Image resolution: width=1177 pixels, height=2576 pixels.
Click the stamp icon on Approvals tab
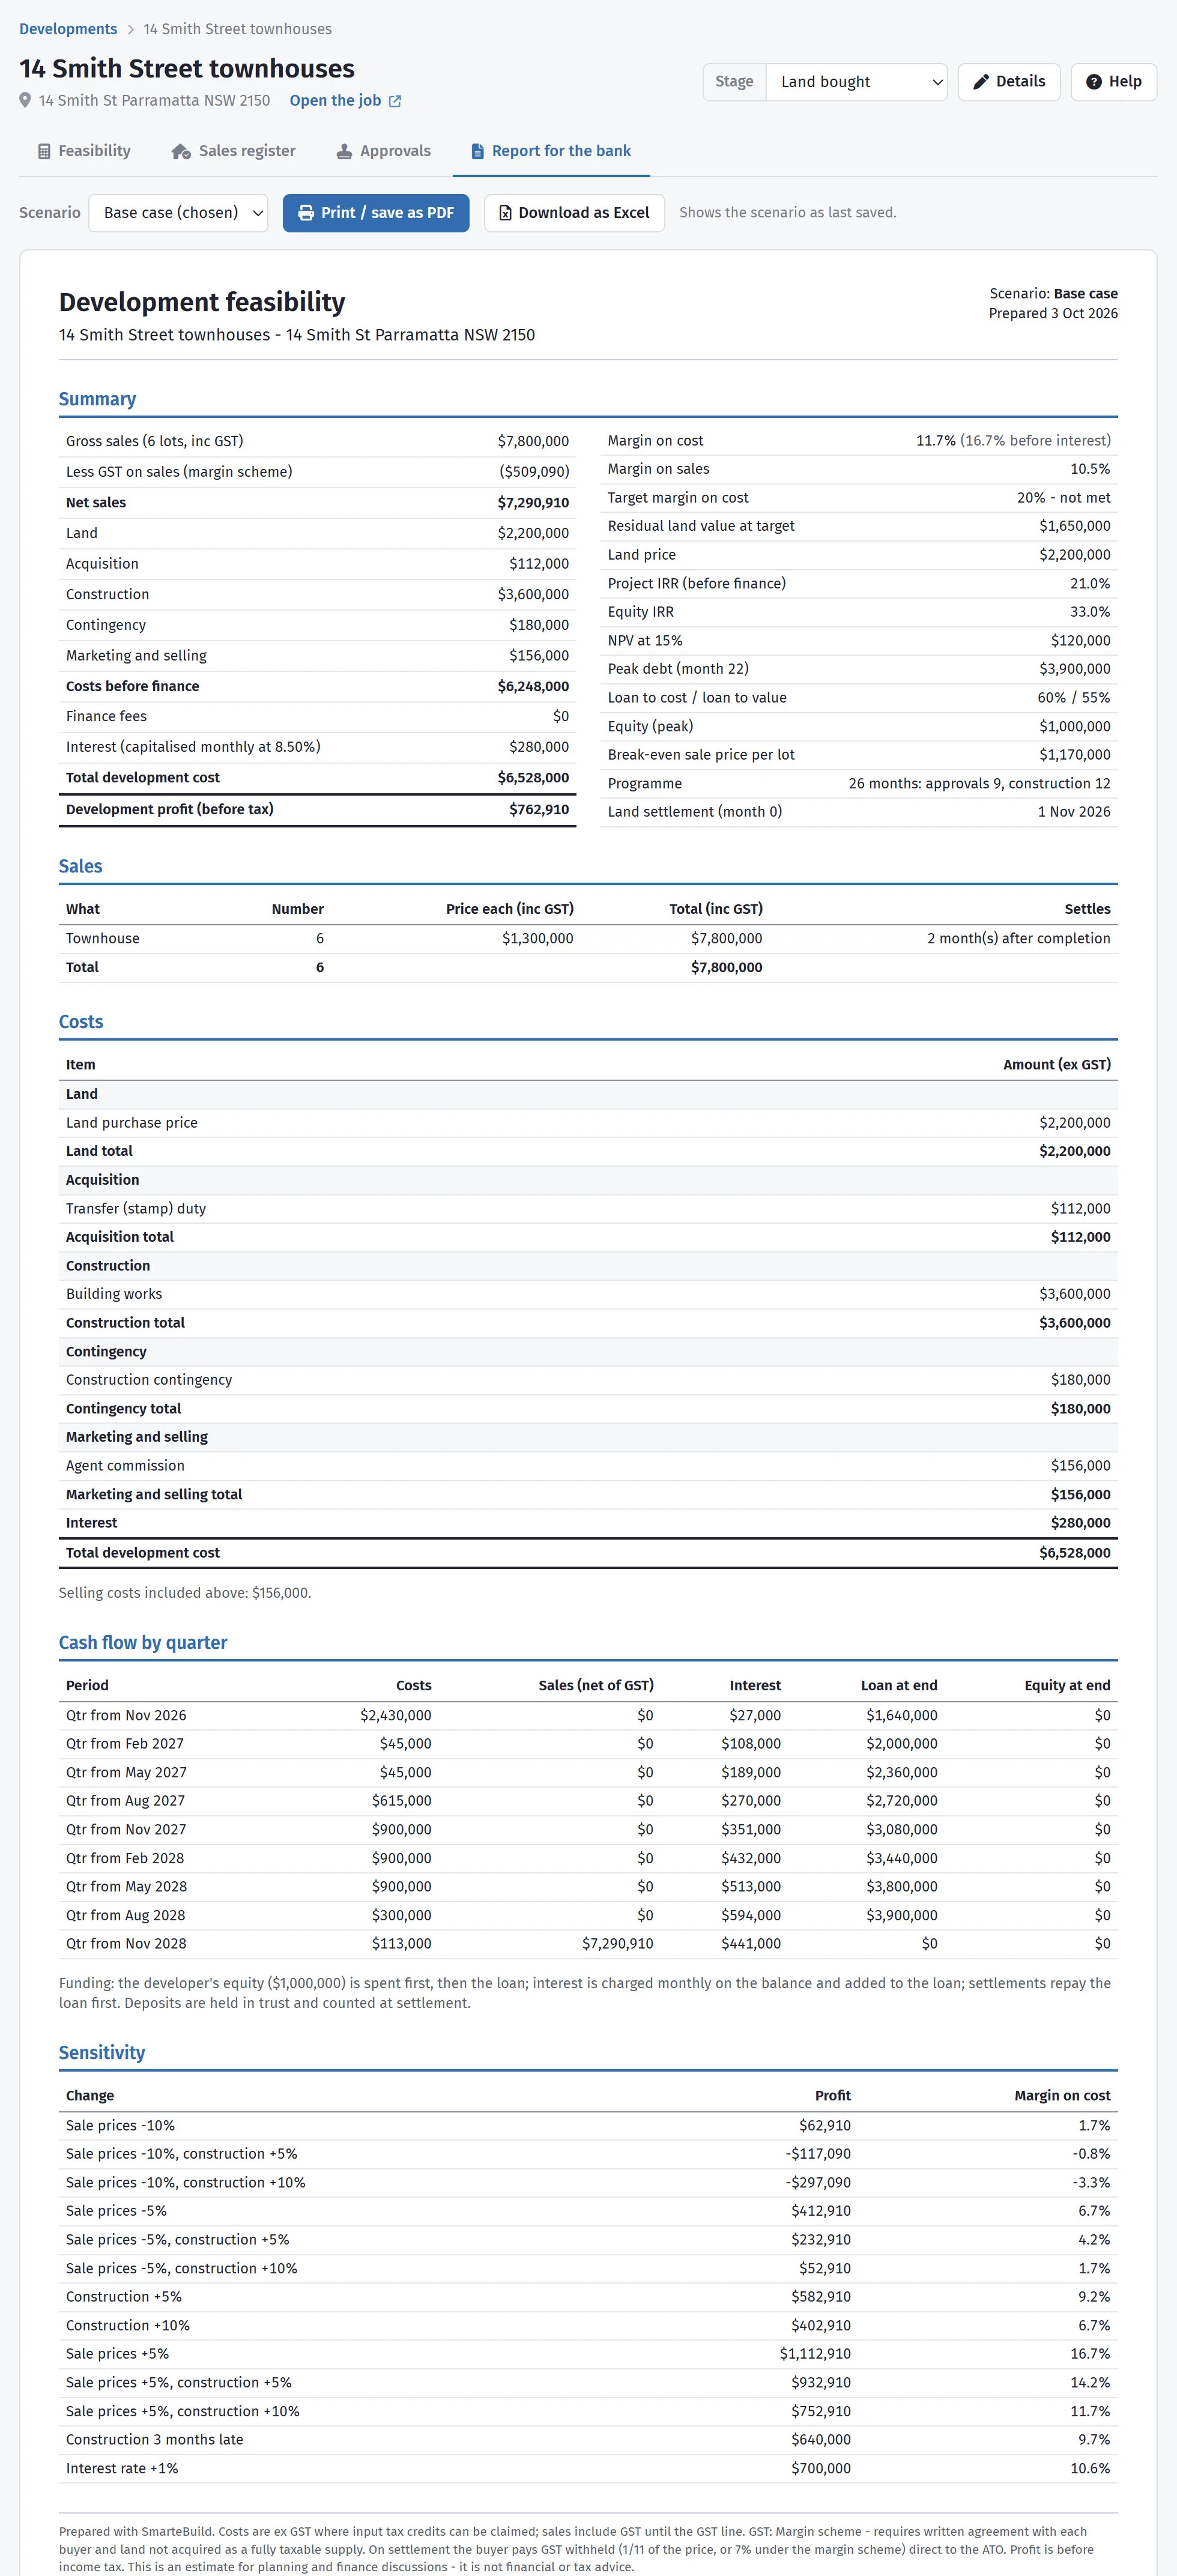tap(344, 152)
